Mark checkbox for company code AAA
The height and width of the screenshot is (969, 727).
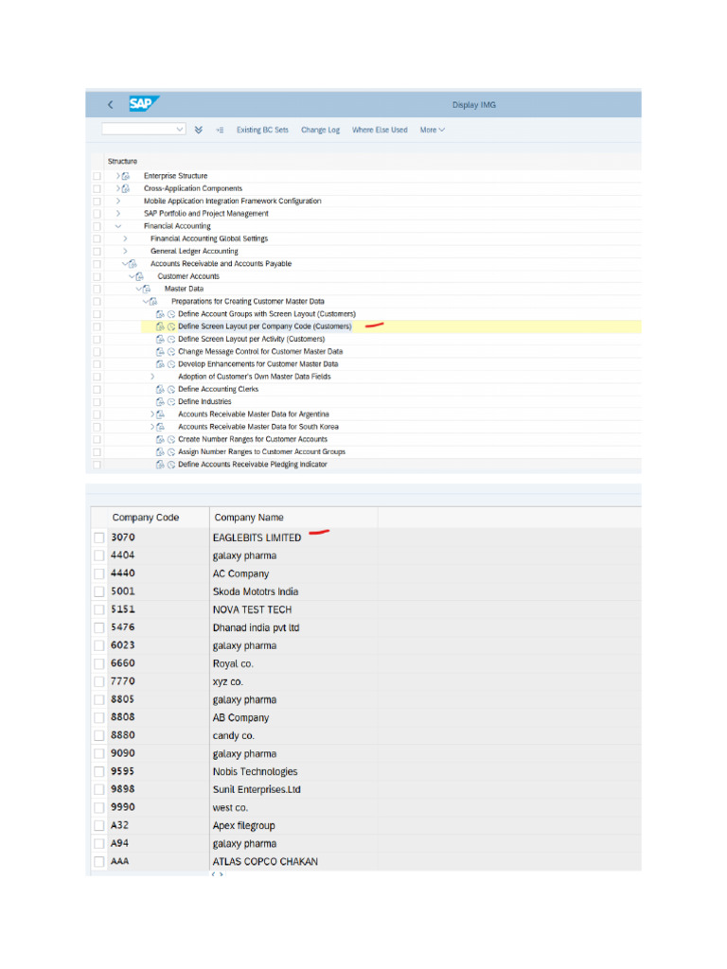tap(98, 861)
